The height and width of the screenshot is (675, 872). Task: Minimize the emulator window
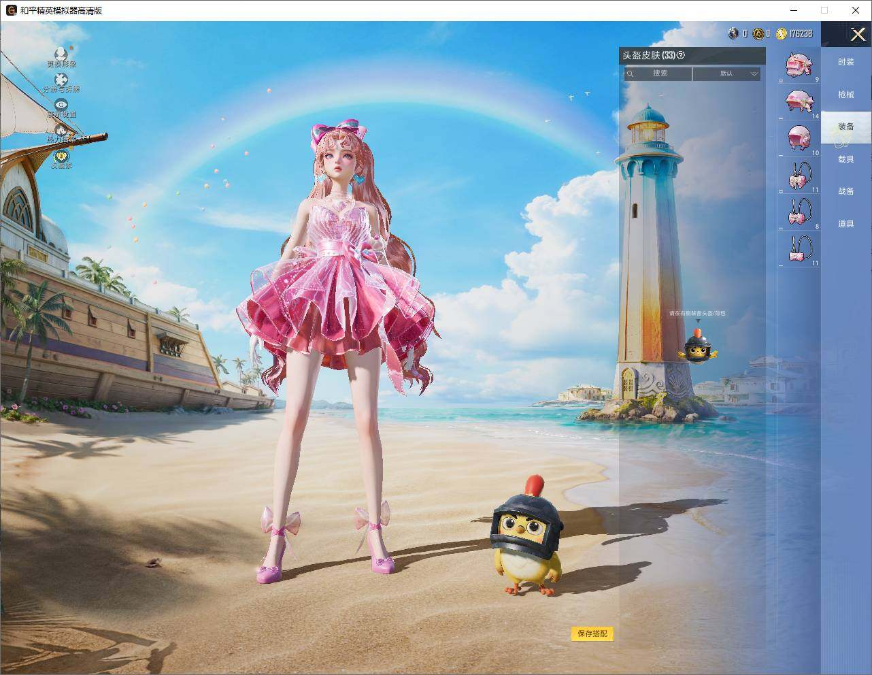pyautogui.click(x=794, y=10)
